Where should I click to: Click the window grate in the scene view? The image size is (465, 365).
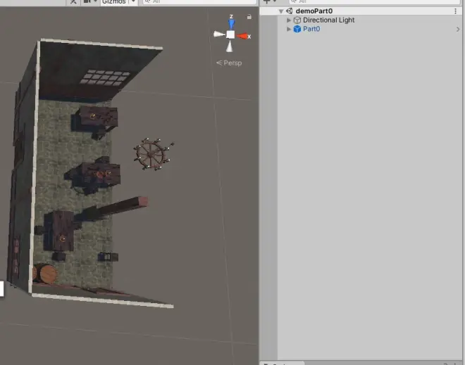click(105, 77)
